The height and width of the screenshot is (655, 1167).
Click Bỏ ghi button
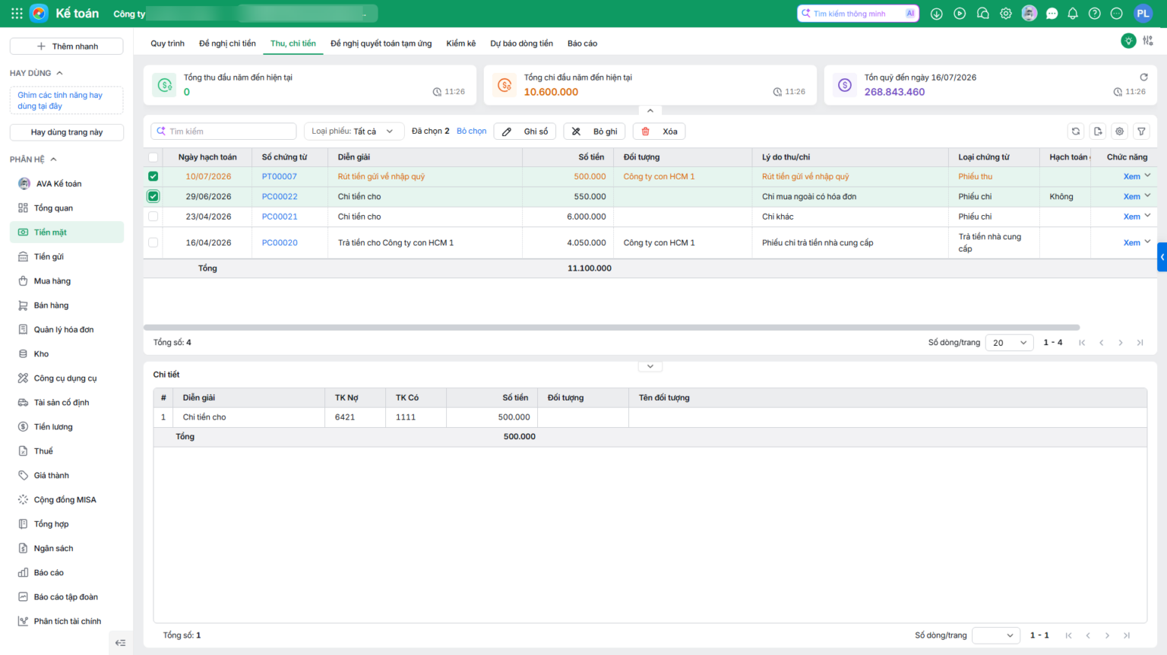coord(595,131)
